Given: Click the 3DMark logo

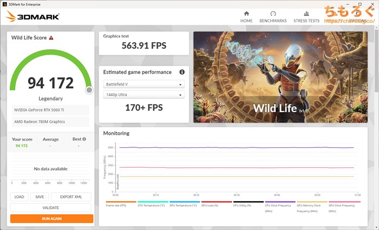Looking at the screenshot, I should [x=32, y=16].
